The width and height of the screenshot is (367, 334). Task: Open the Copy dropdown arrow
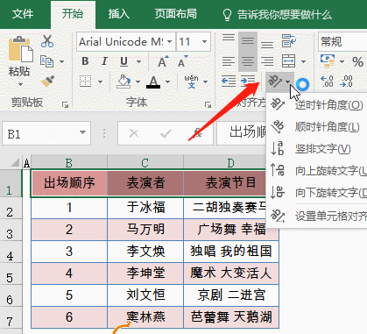[61, 61]
